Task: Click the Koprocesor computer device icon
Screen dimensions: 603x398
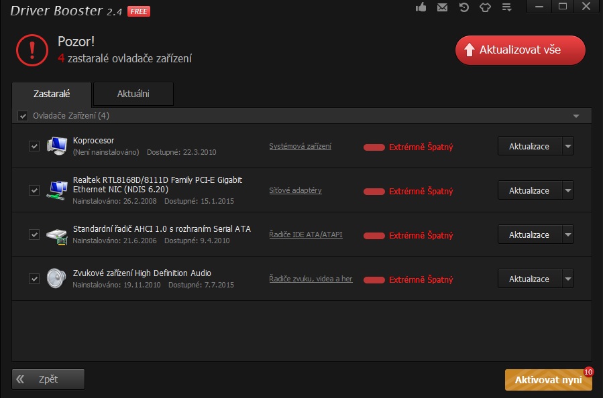Action: [57, 146]
